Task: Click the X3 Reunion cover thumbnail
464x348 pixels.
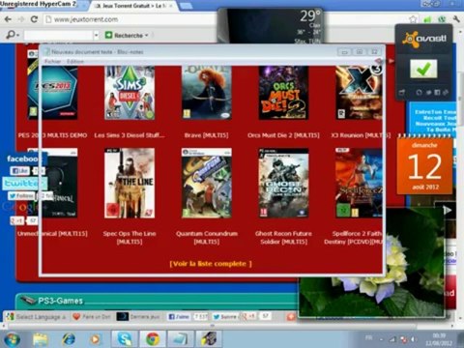Action: pyautogui.click(x=359, y=93)
